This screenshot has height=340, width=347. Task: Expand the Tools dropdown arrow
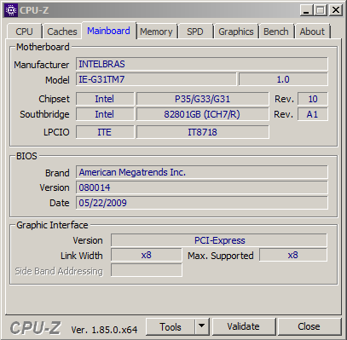202,327
